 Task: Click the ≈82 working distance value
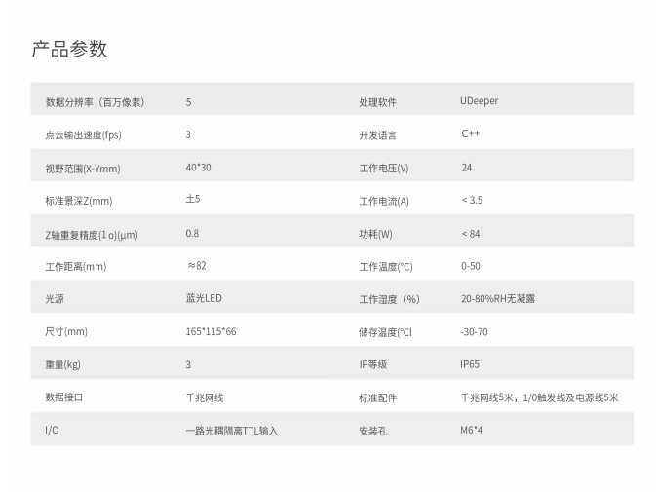click(196, 266)
